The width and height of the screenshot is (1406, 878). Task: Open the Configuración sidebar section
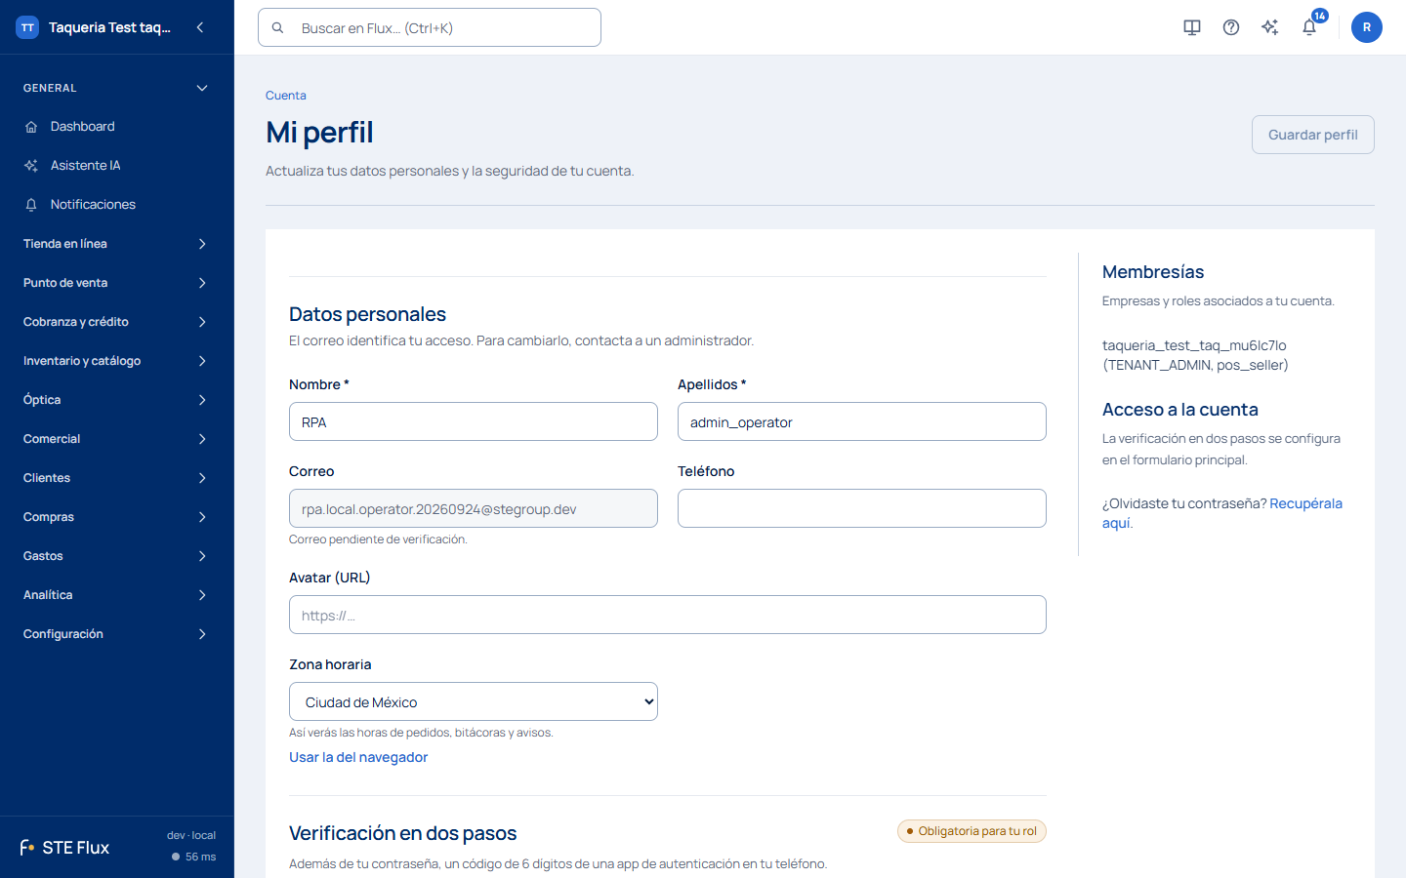pos(117,634)
